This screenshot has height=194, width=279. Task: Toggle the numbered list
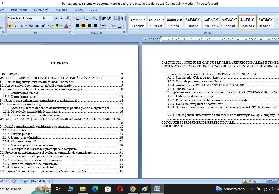point(86,18)
